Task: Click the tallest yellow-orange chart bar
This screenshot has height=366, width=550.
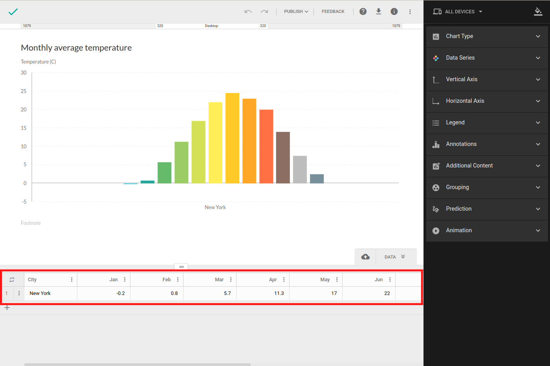Action: pyautogui.click(x=232, y=138)
